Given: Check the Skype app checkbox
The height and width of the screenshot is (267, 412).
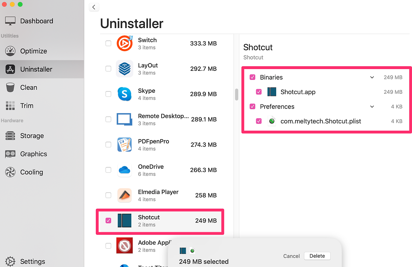Looking at the screenshot, I should point(108,94).
